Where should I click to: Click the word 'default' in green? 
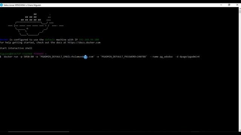50,40
